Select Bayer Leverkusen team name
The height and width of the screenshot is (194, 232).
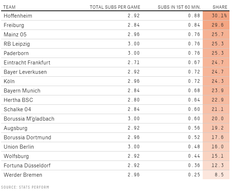[25, 72]
